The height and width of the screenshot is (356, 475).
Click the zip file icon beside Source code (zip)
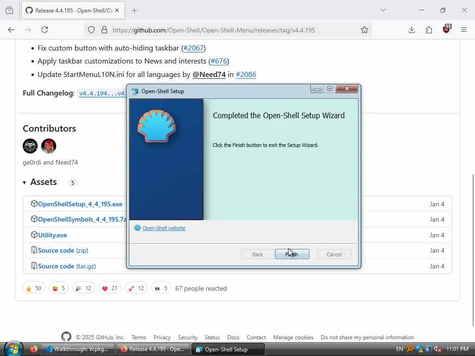pyautogui.click(x=34, y=250)
